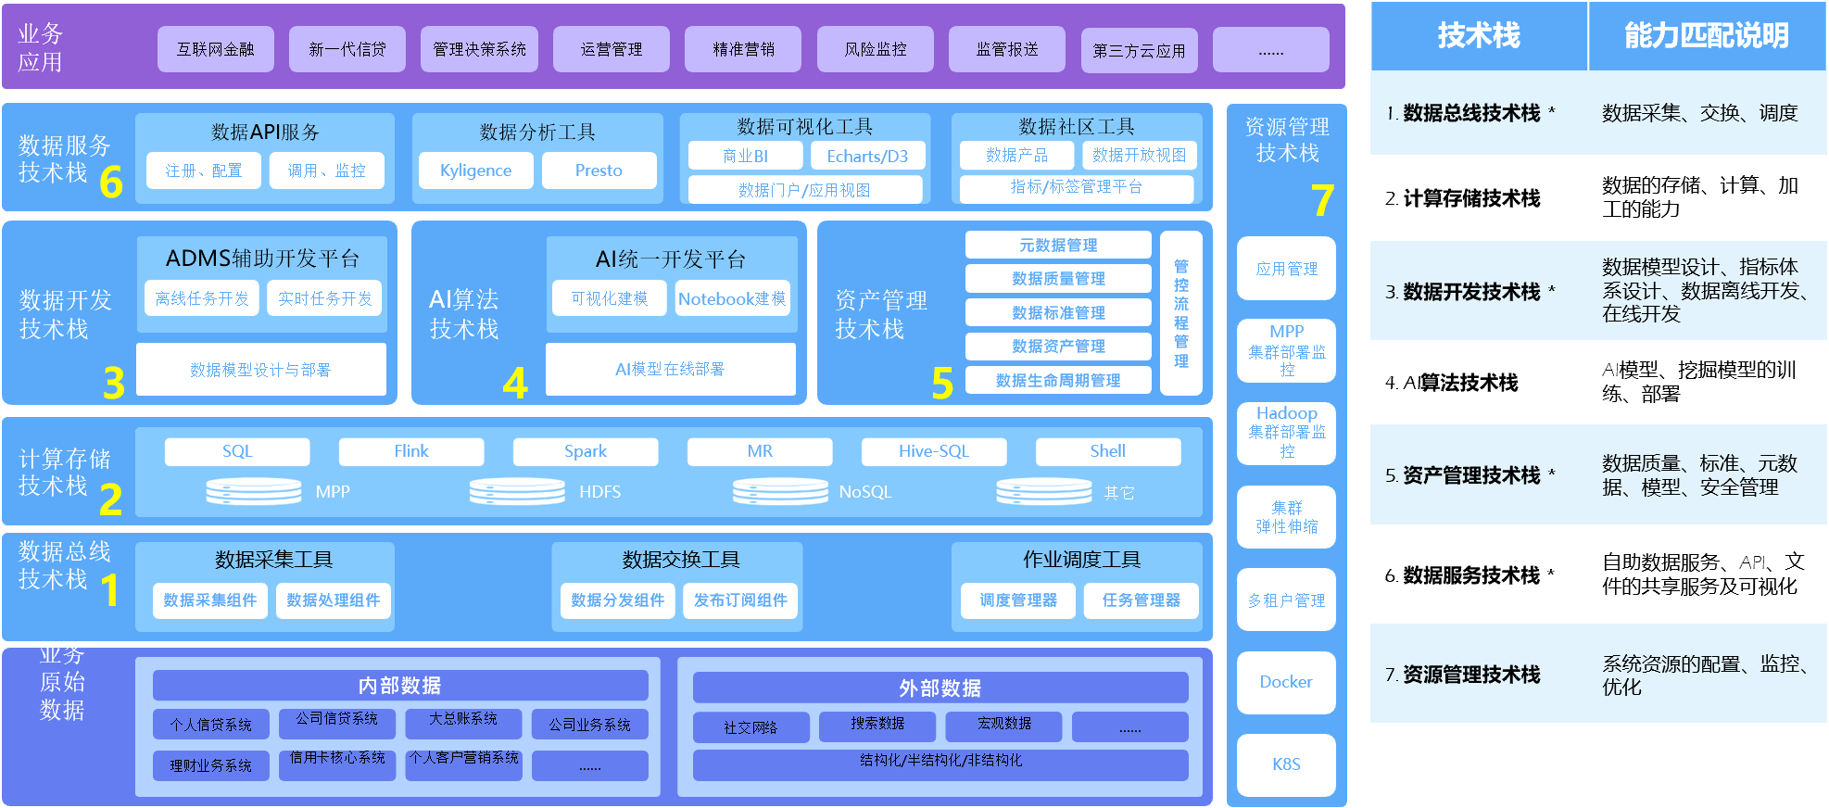
Task: Select the 风险监控 box
Action: click(x=876, y=49)
